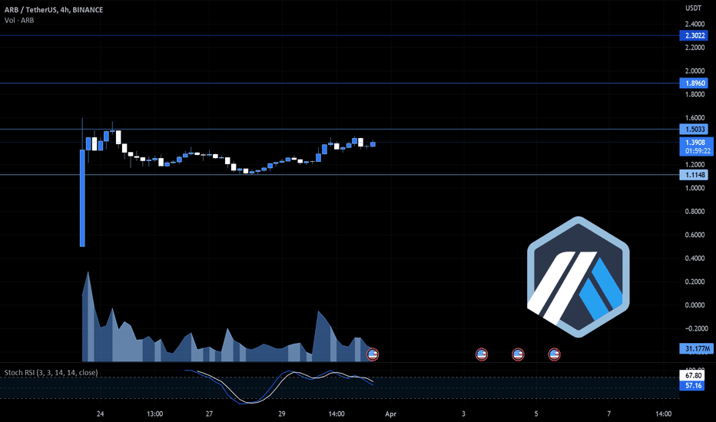Select the 1.1148 price level label
This screenshot has width=716, height=422.
click(x=694, y=175)
